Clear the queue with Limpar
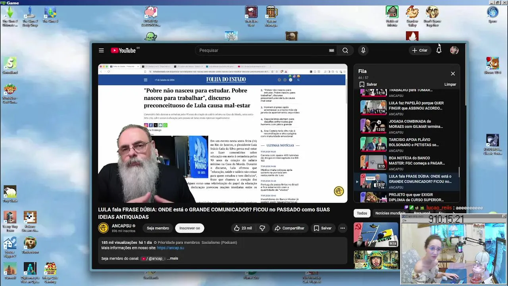This screenshot has width=508, height=286. [450, 84]
